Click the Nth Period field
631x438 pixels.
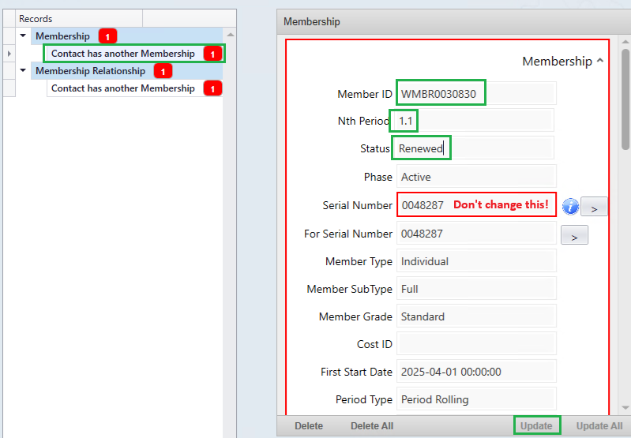[474, 121]
